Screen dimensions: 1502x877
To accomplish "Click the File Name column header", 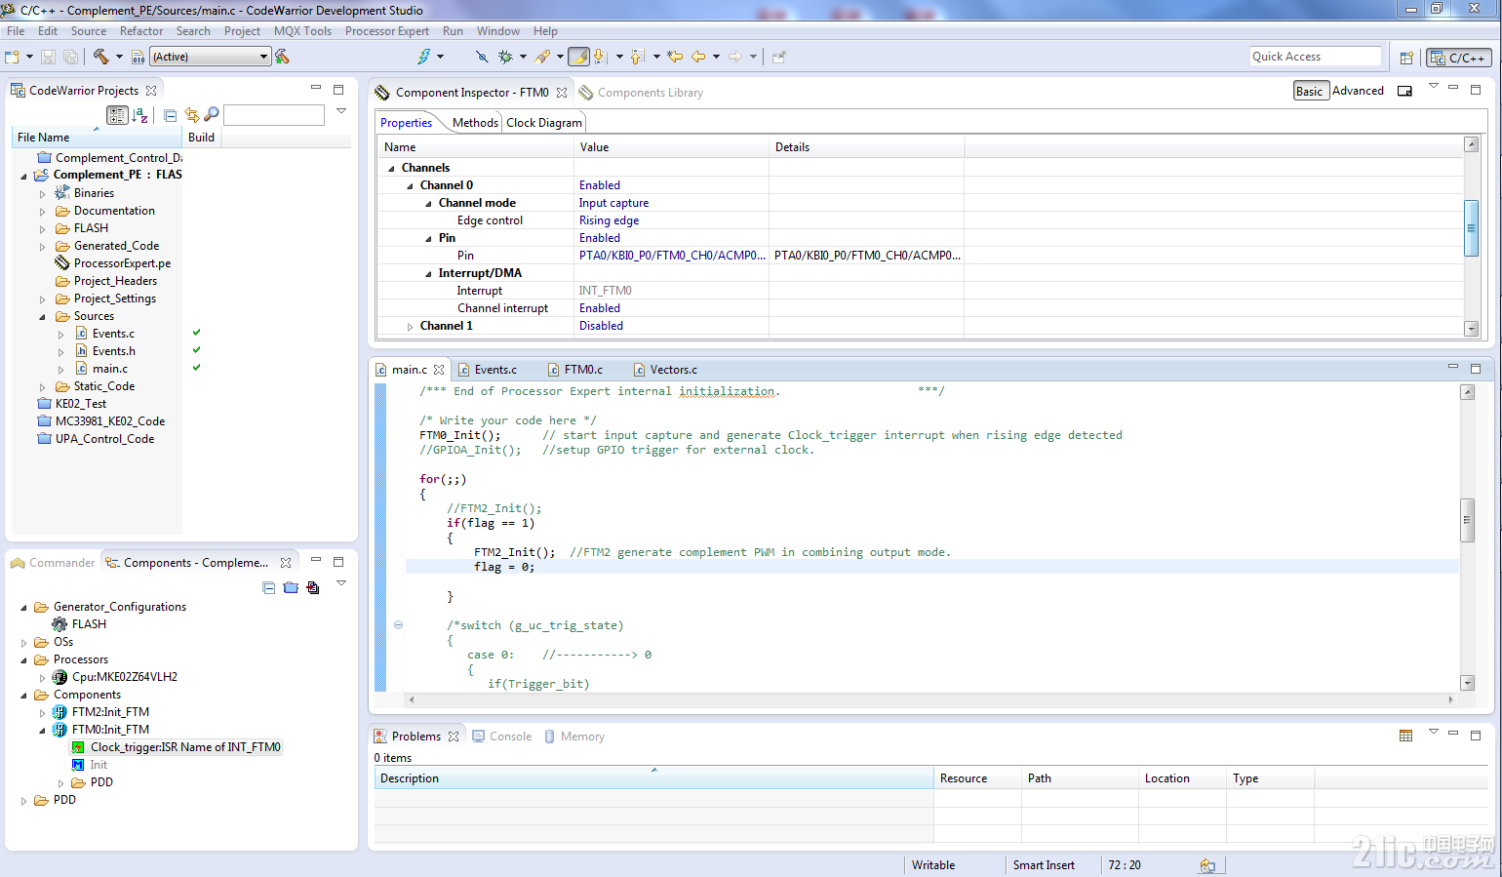I will [x=96, y=138].
